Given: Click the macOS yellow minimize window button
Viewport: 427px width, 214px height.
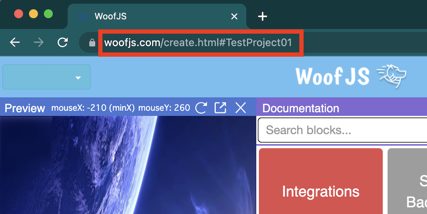Looking at the screenshot, I should (33, 14).
